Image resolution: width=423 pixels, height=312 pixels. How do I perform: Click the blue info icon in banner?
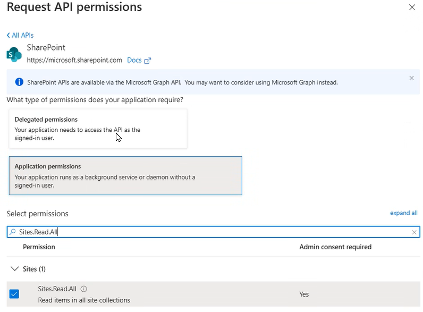click(19, 82)
